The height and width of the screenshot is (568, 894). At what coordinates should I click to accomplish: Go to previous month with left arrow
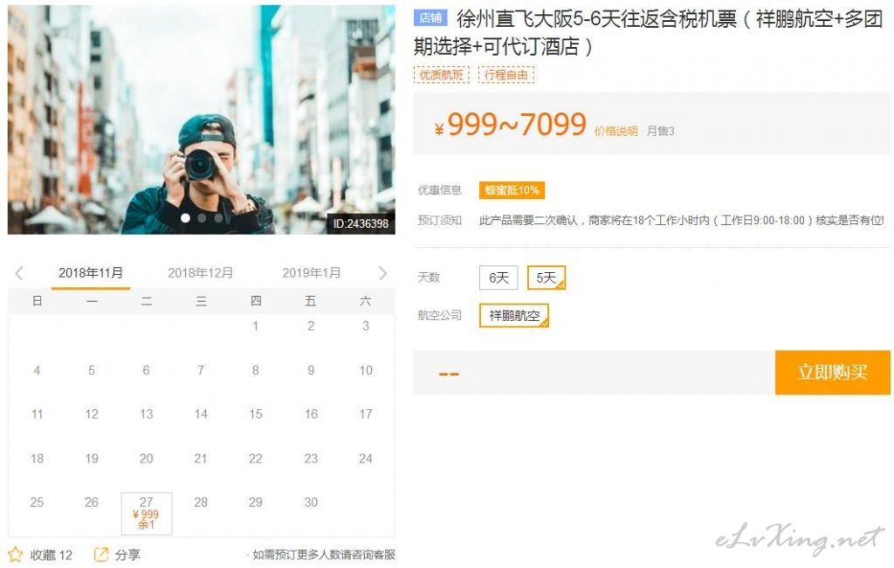coord(19,273)
